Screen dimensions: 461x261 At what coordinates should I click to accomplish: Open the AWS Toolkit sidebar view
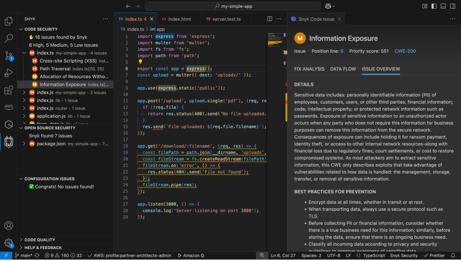[x=8, y=107]
